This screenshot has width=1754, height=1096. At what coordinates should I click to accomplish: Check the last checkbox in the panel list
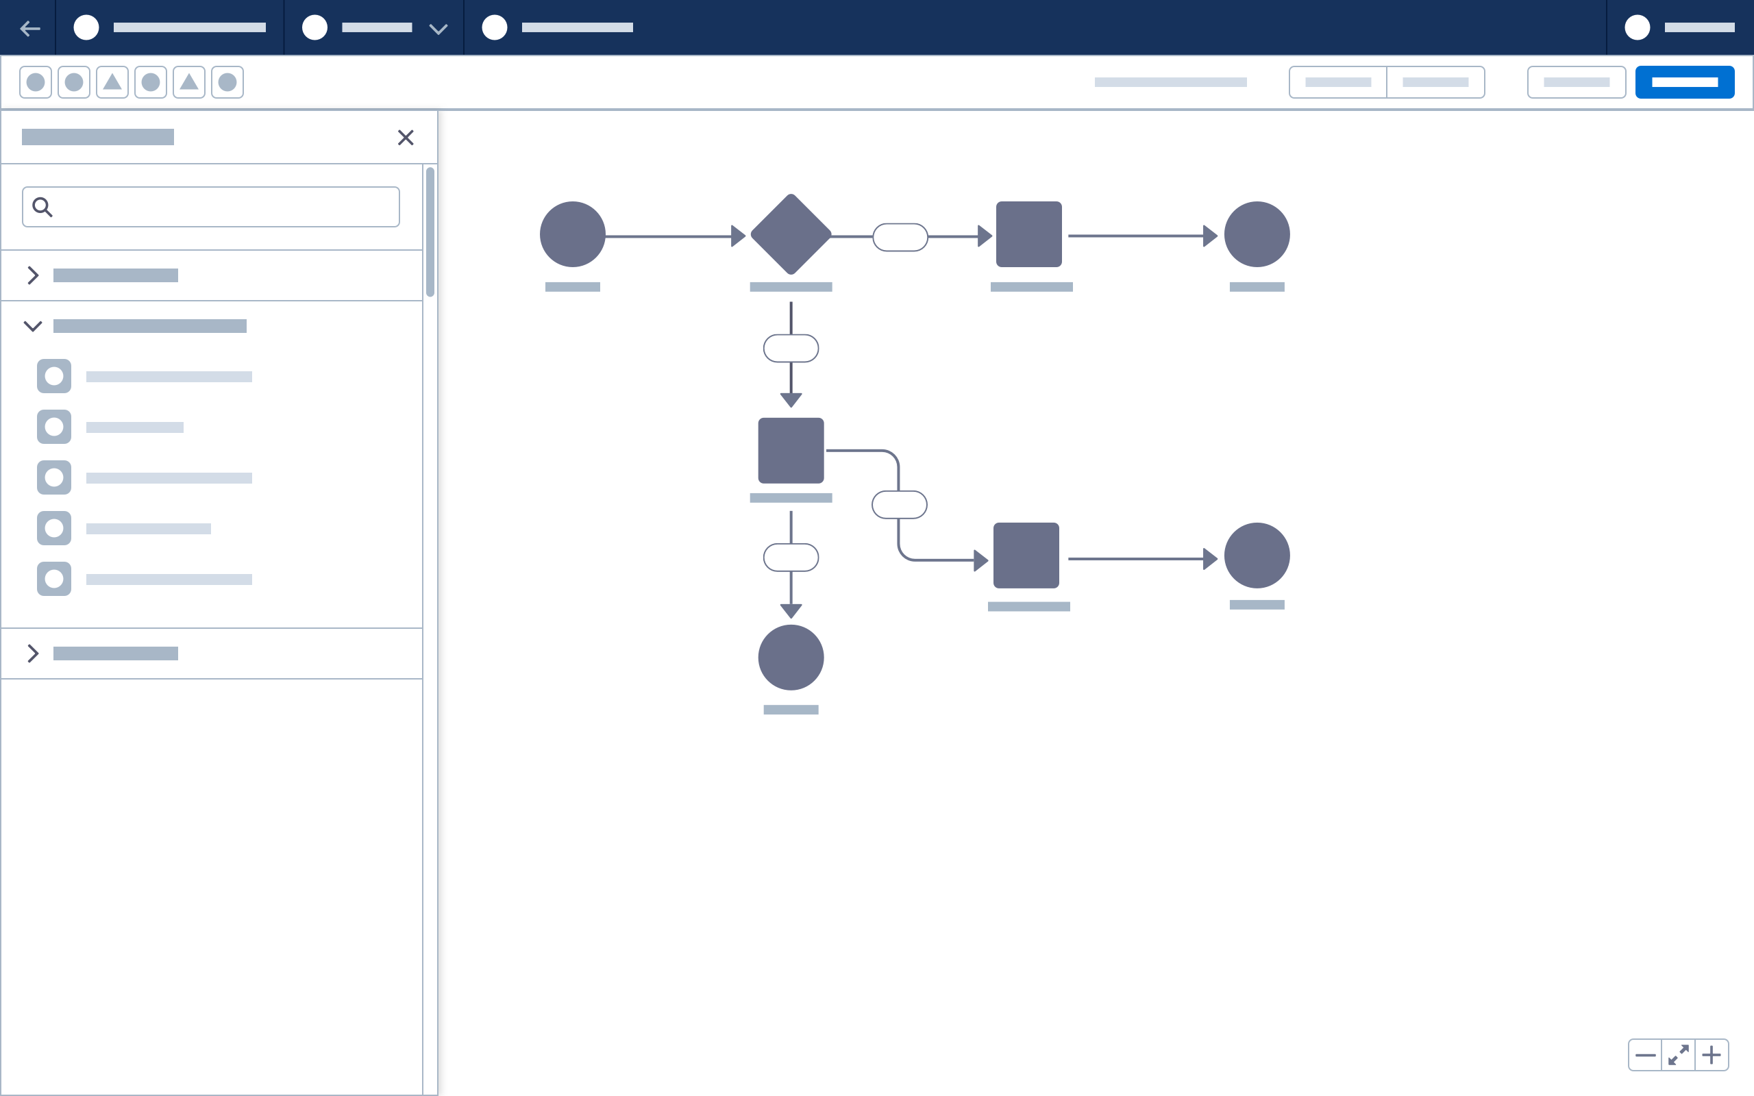point(53,578)
